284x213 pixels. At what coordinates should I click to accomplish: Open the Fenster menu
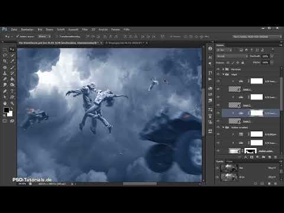(x=115, y=30)
